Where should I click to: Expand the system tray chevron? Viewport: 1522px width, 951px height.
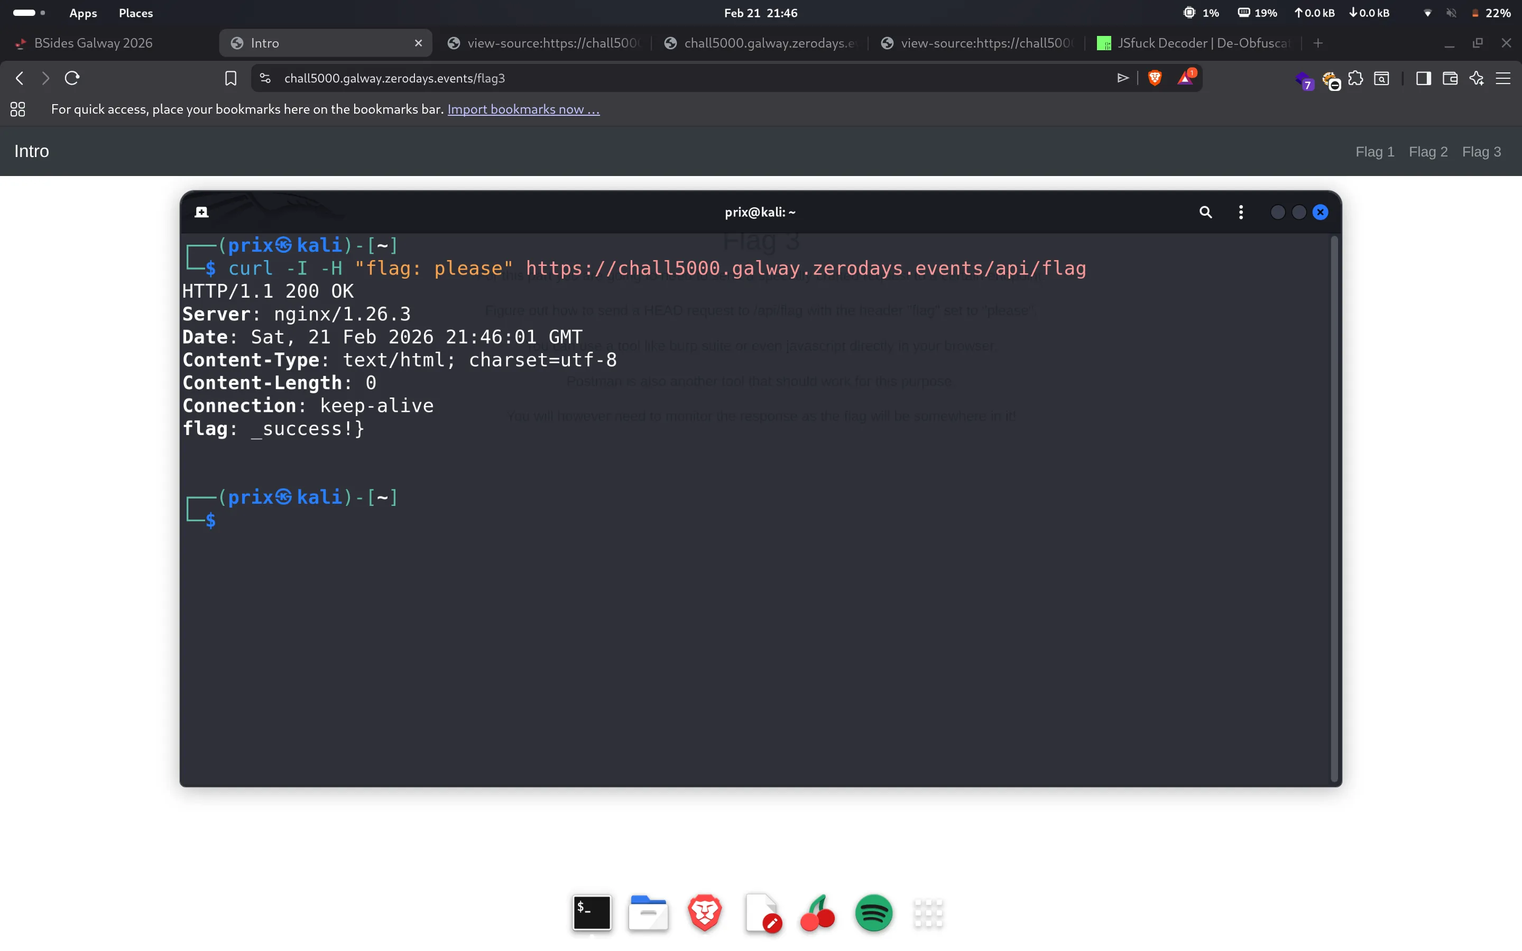[1427, 13]
